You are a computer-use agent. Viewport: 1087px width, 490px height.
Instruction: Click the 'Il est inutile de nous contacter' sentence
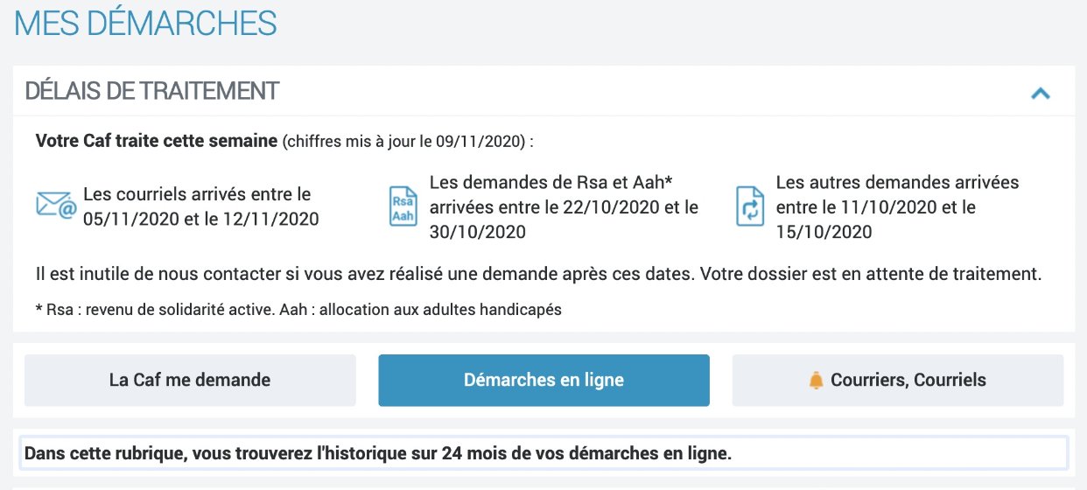539,274
